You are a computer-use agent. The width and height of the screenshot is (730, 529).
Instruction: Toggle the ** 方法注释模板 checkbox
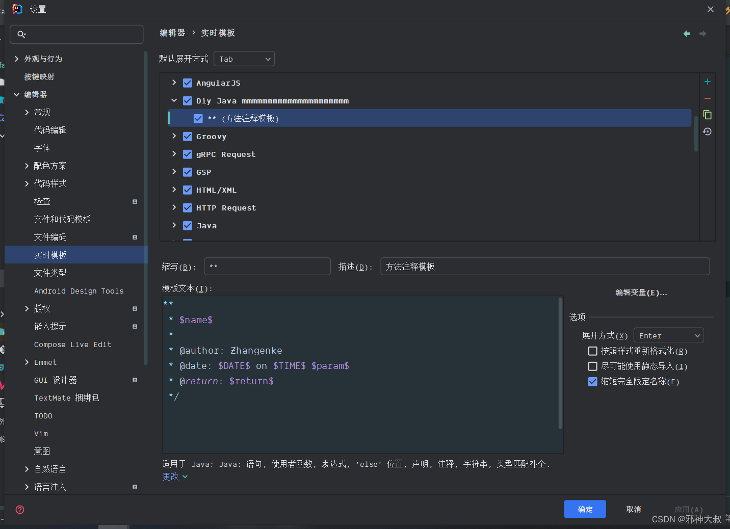[x=198, y=119]
